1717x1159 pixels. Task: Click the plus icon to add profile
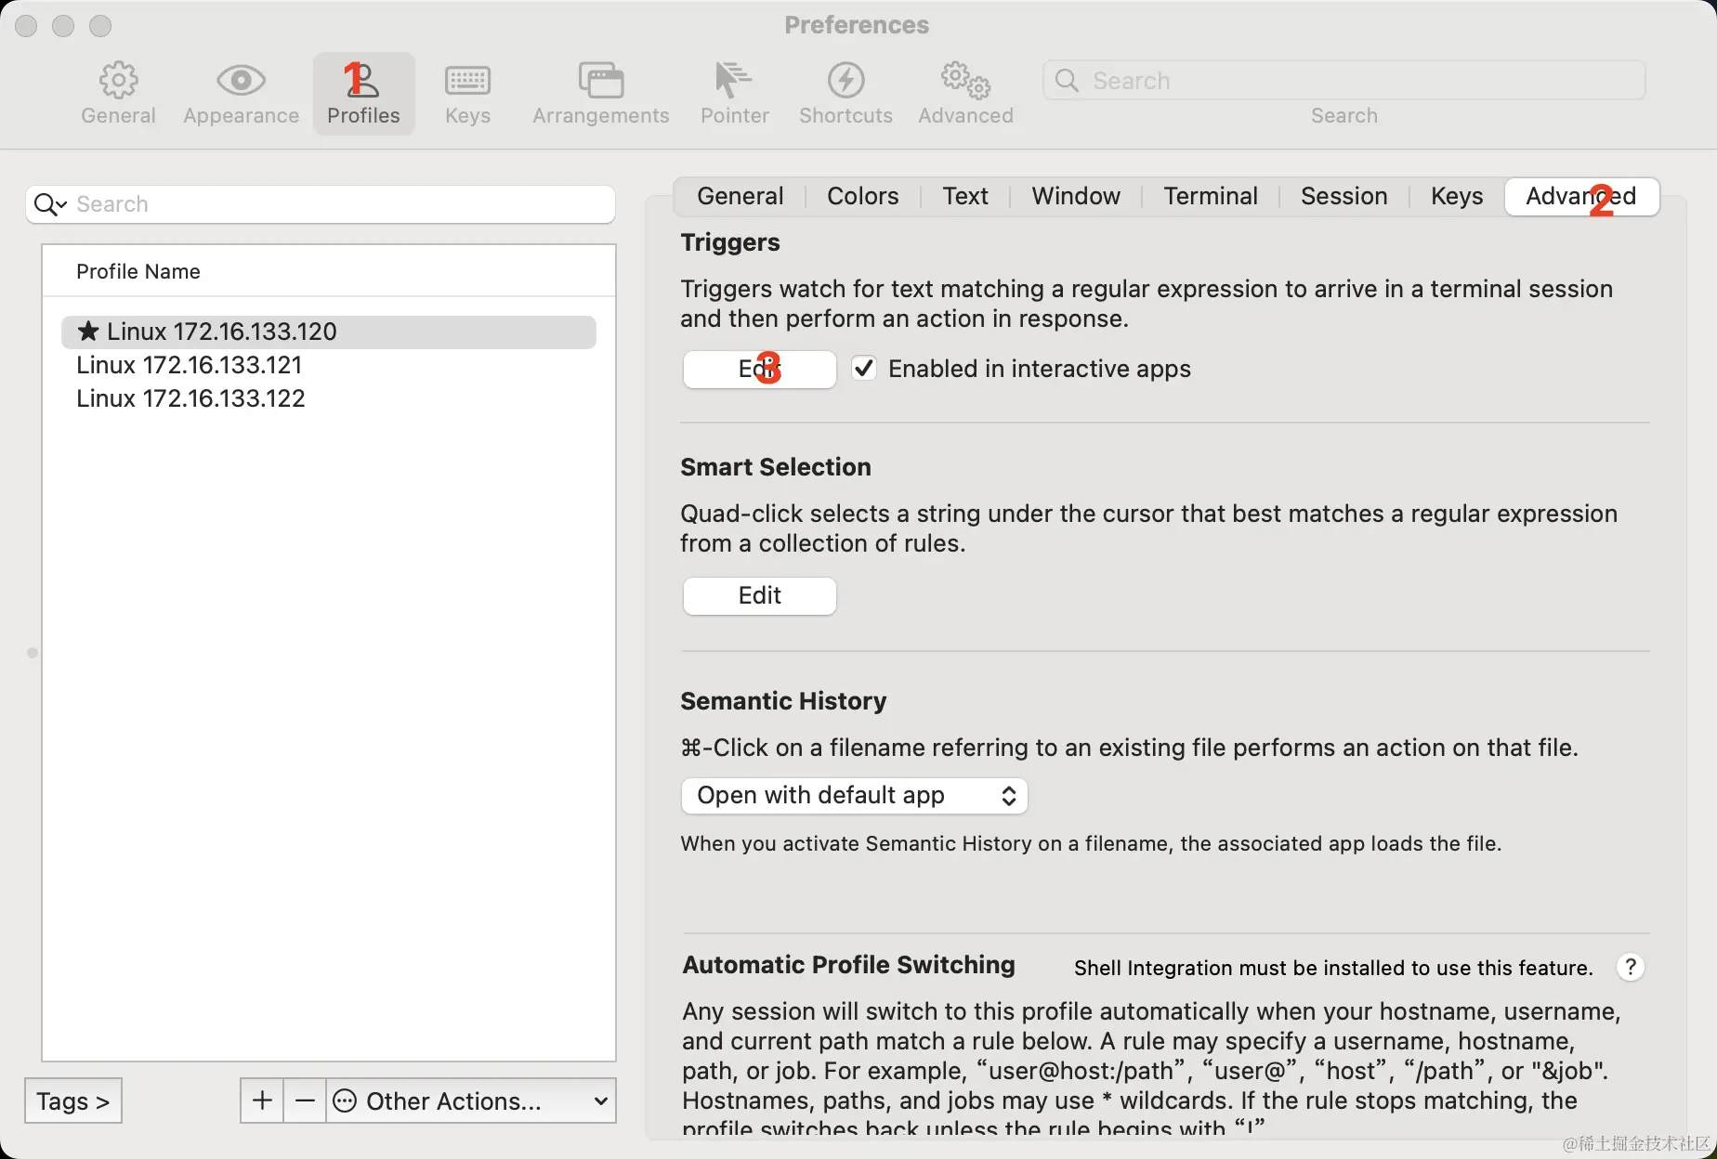[x=262, y=1100]
